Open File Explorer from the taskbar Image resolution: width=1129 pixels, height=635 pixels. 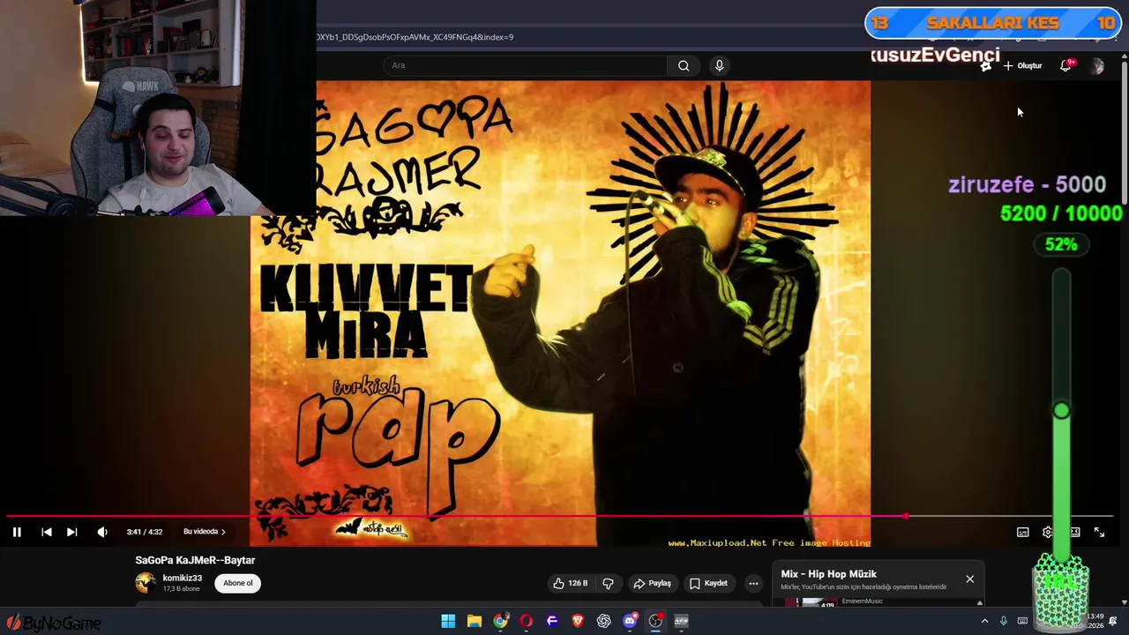point(475,621)
